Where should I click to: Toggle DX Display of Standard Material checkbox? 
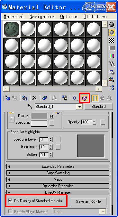tap(10, 201)
